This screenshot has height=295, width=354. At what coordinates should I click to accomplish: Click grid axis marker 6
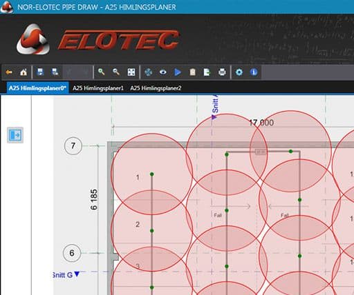click(x=72, y=253)
